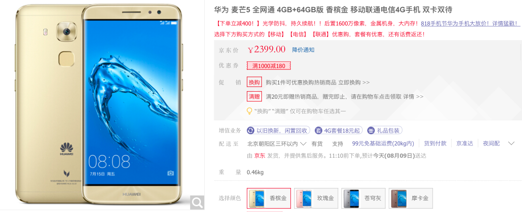
Task: Open the 818手机节华为手机大放价 link
Action: 470,24
